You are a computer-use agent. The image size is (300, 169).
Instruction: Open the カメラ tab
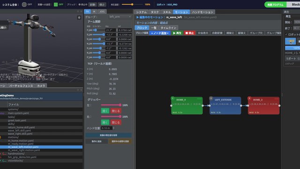coord(41,85)
